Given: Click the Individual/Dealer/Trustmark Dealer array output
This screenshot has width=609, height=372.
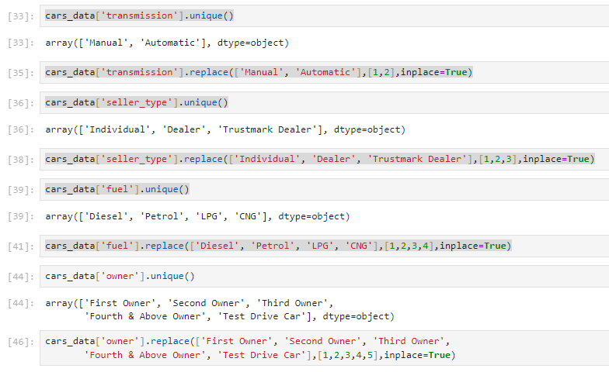Looking at the screenshot, I should (x=225, y=129).
